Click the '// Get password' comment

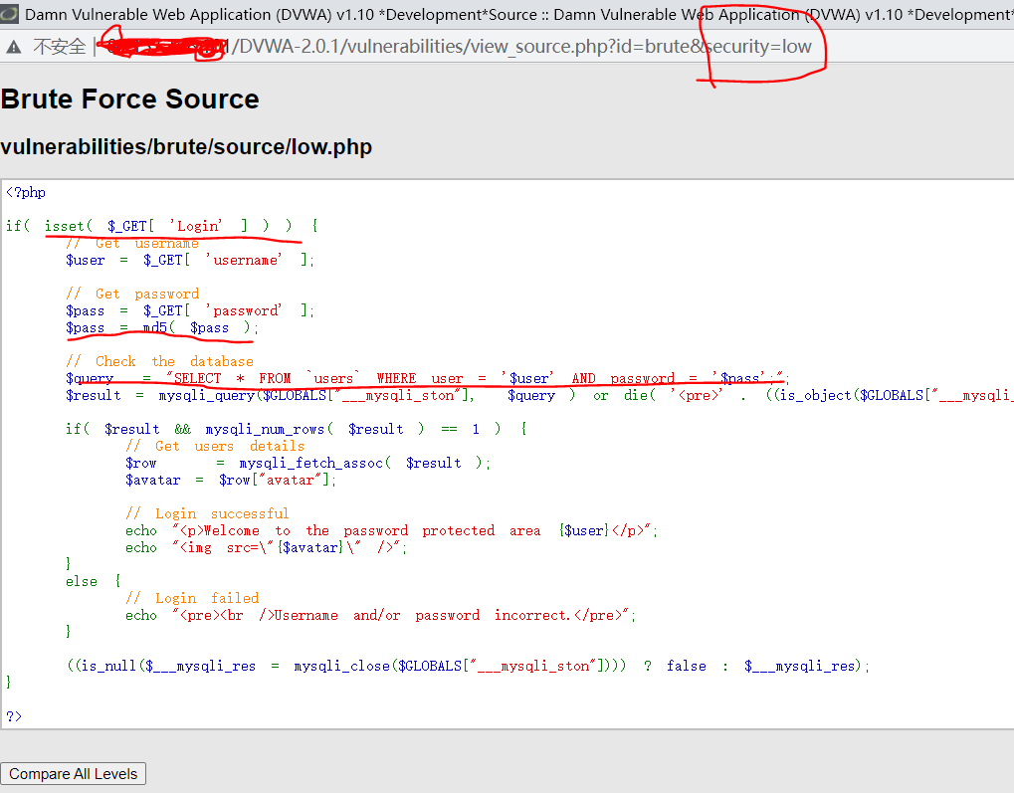(132, 294)
